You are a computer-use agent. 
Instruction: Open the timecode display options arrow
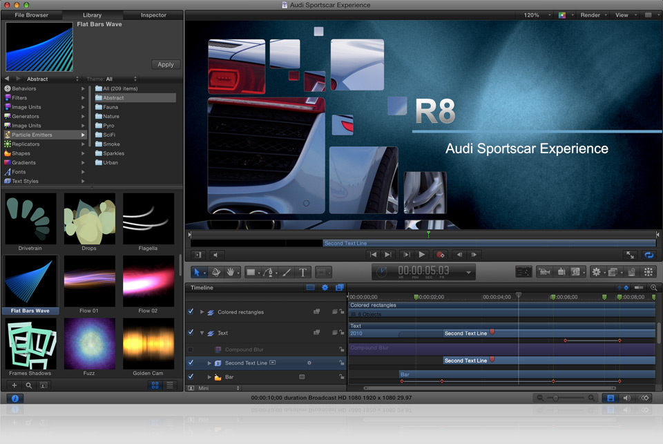468,273
